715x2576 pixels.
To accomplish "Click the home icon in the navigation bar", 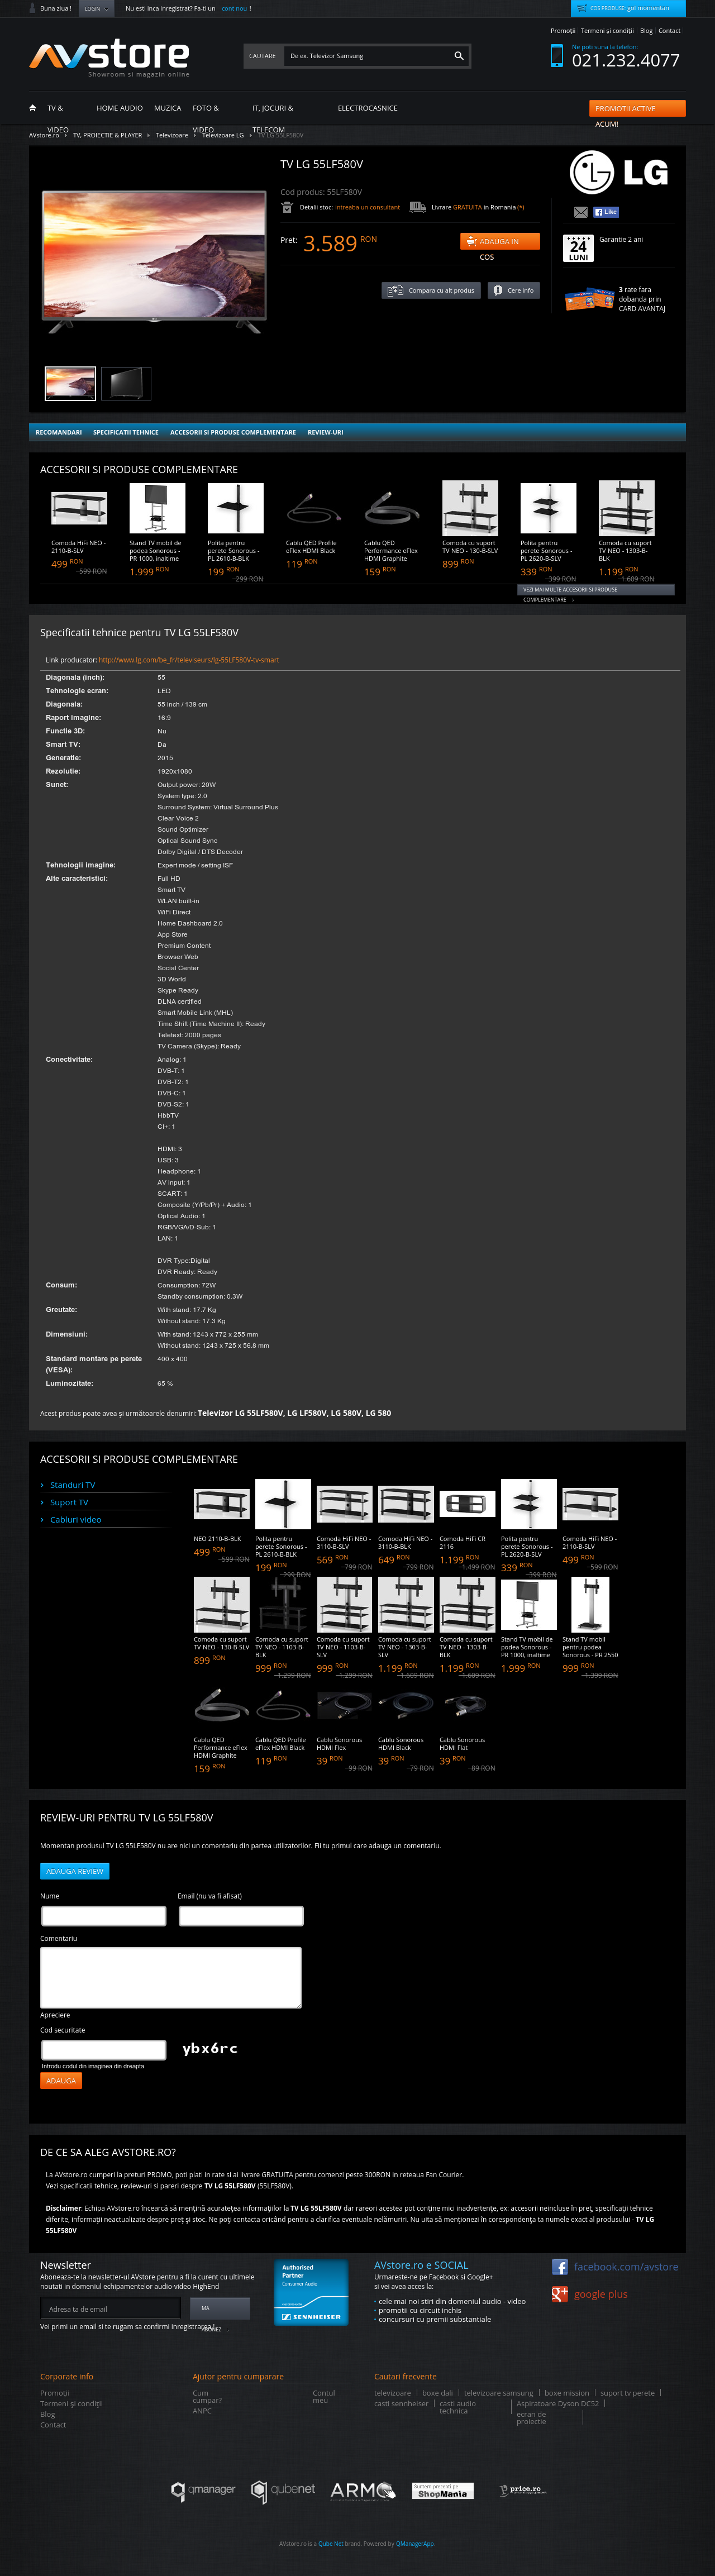I will 32,108.
